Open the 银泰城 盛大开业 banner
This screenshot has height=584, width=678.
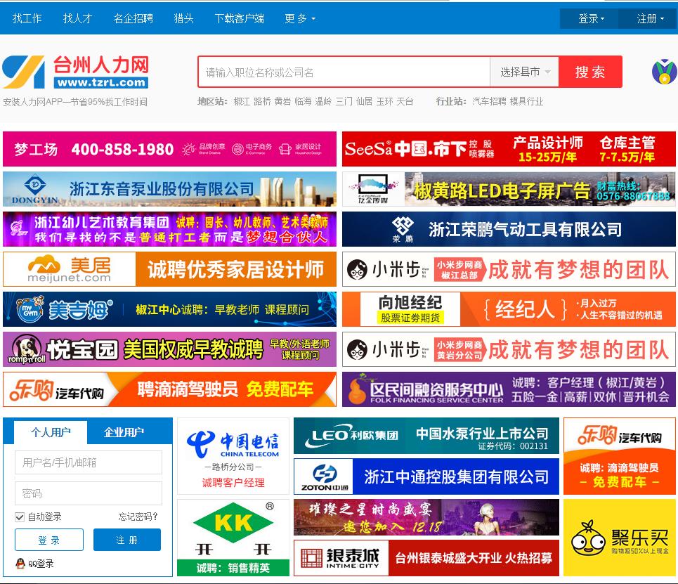click(426, 558)
